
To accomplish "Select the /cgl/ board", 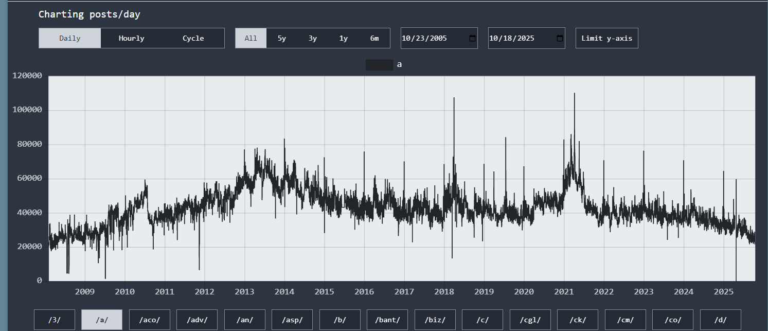I will point(530,320).
